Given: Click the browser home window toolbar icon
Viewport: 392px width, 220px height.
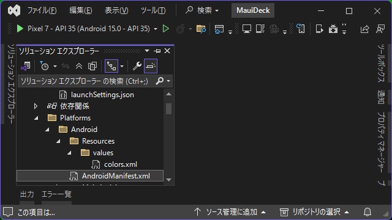Looking at the screenshot, I should click(219, 29).
